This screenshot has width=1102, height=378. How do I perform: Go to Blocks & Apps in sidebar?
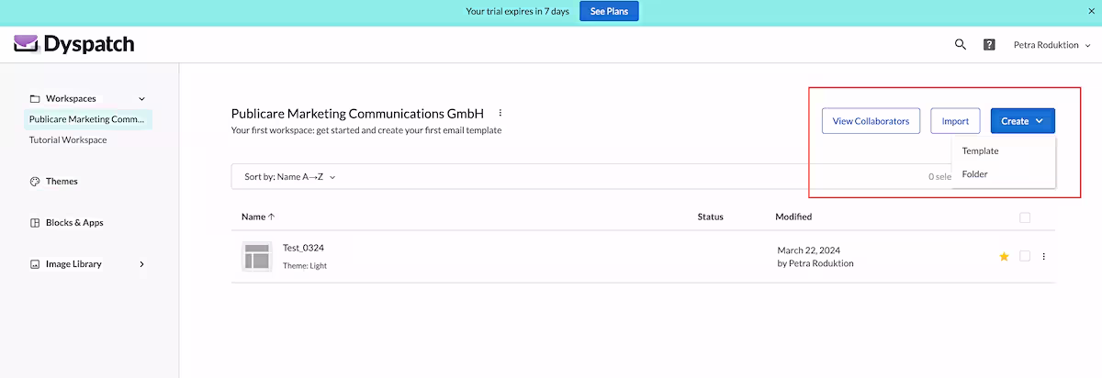(73, 223)
